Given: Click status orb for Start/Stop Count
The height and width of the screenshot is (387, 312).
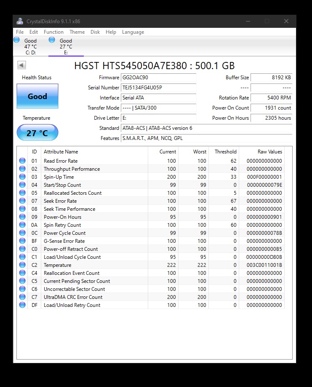Looking at the screenshot, I should tap(22, 185).
